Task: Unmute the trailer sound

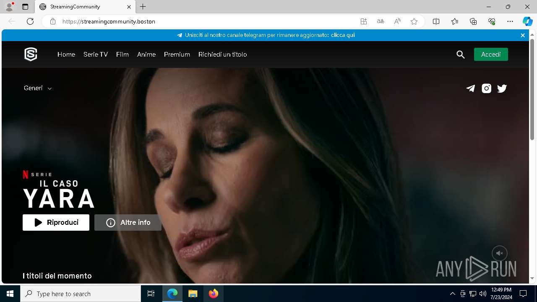Action: tap(500, 253)
